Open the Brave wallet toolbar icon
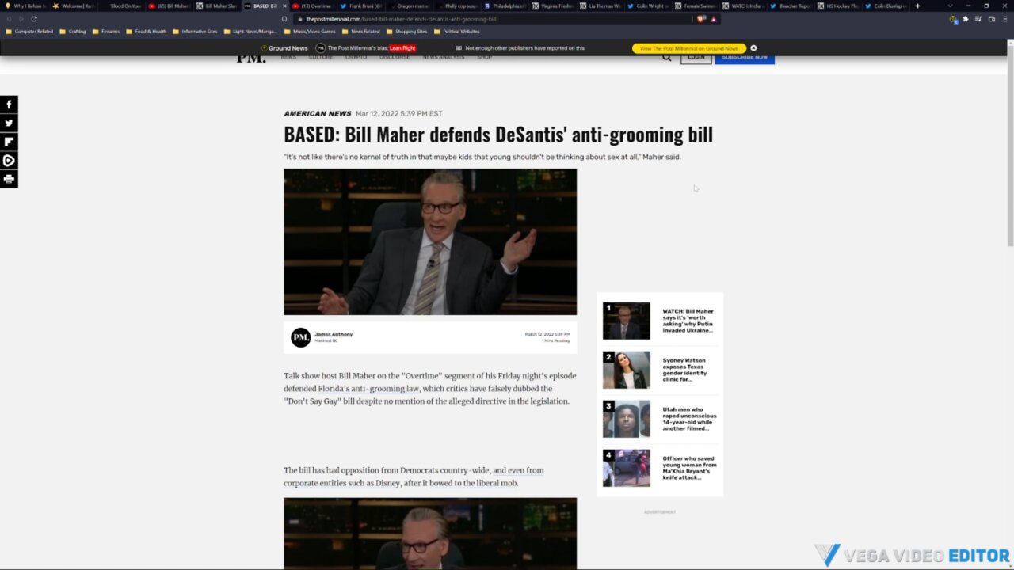Screen dimensions: 1014x570 pos(991,19)
